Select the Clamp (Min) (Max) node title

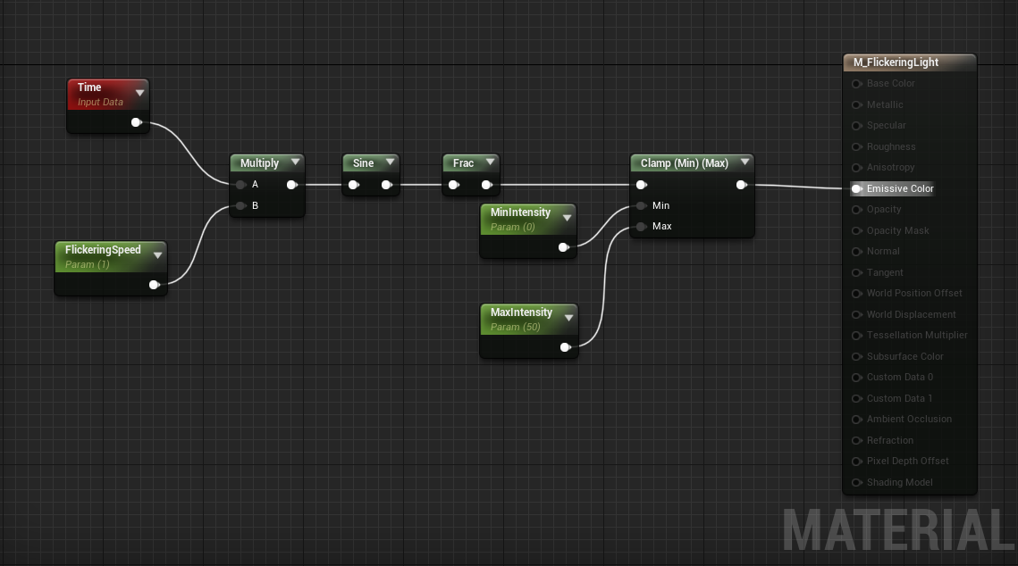click(x=685, y=162)
